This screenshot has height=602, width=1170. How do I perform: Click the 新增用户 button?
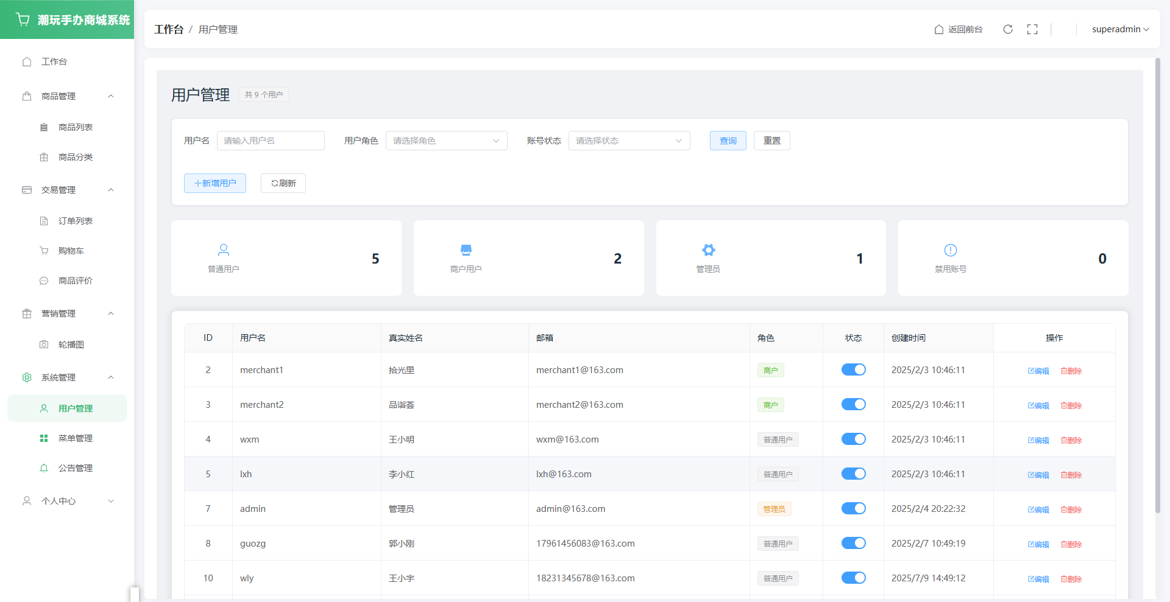pyautogui.click(x=215, y=183)
